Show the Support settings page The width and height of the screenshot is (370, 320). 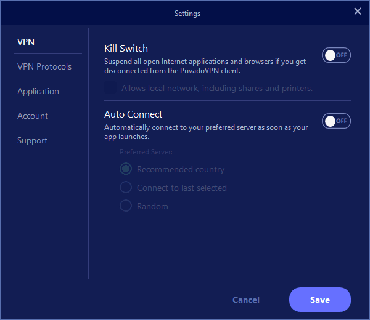(32, 140)
